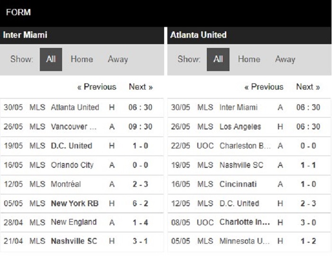
Task: Open the Charleston B... 0 - 0 match
Action: [x=249, y=146]
